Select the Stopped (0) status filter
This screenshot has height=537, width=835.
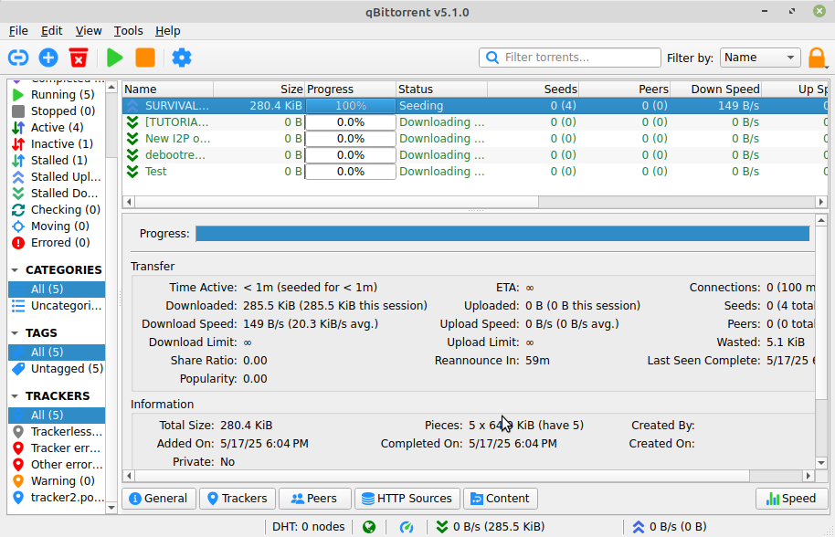57,111
